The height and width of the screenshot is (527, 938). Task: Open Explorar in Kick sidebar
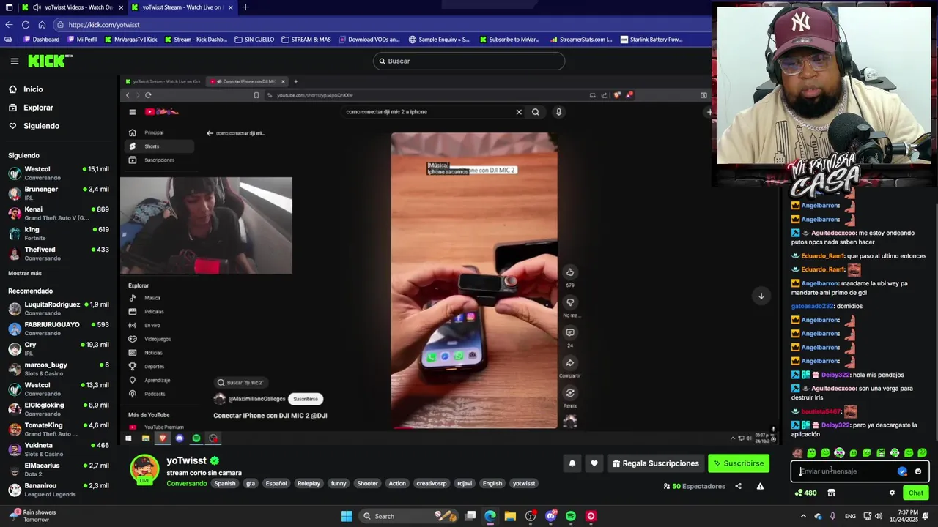[x=38, y=108]
